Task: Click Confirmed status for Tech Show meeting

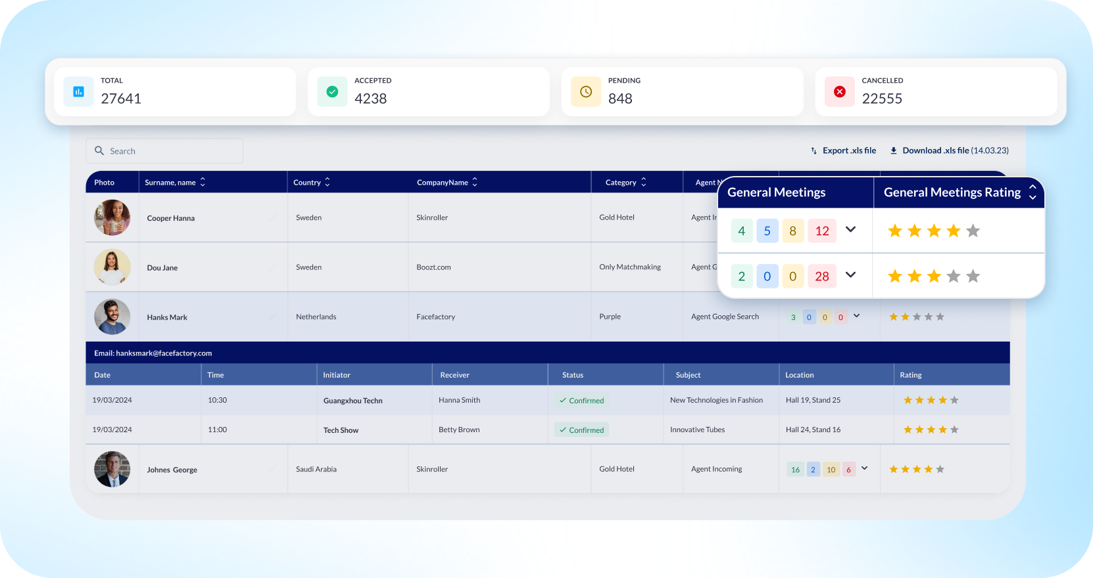Action: click(x=581, y=430)
